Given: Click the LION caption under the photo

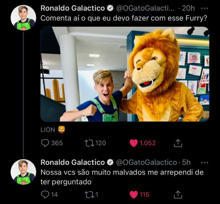Looking at the screenshot, I should click(48, 130).
